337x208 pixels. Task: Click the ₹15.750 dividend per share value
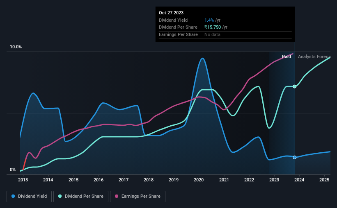pyautogui.click(x=213, y=27)
